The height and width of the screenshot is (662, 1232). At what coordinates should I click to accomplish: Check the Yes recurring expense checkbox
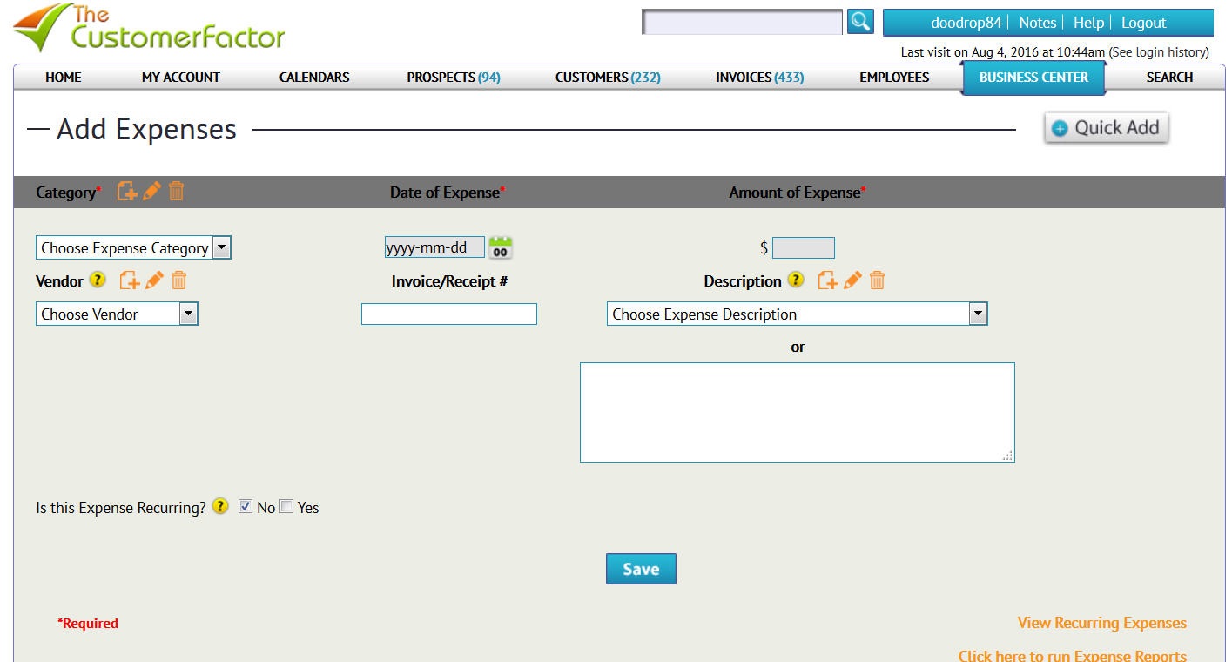tap(286, 507)
